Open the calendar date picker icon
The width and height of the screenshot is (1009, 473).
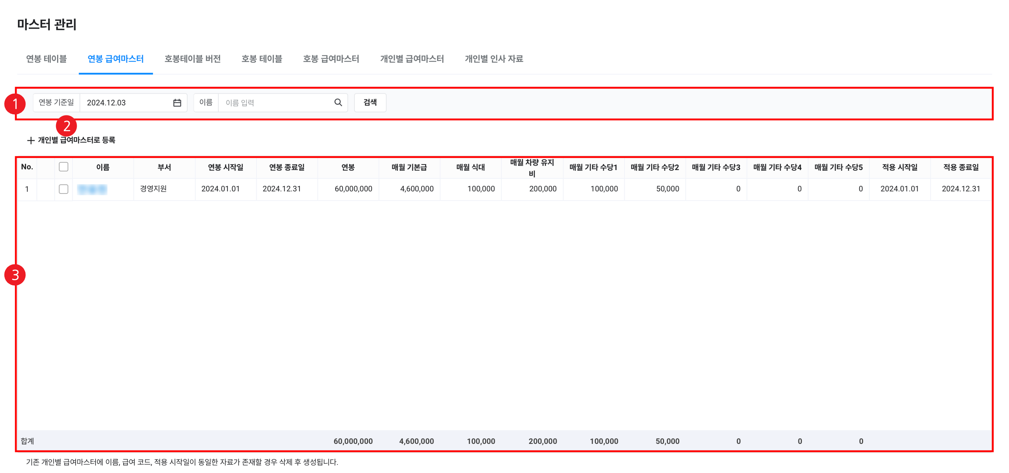click(x=177, y=102)
